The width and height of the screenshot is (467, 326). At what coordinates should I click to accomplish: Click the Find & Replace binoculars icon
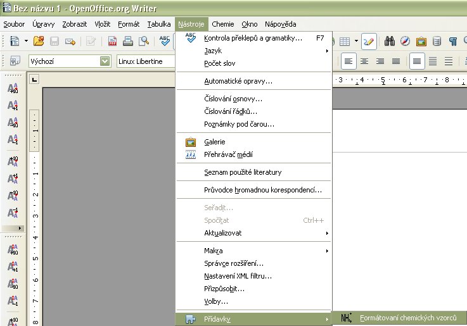(389, 41)
